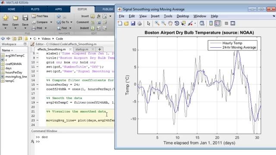Click Videos in the folder path
Screen dimensions: 276x155
[46, 39]
